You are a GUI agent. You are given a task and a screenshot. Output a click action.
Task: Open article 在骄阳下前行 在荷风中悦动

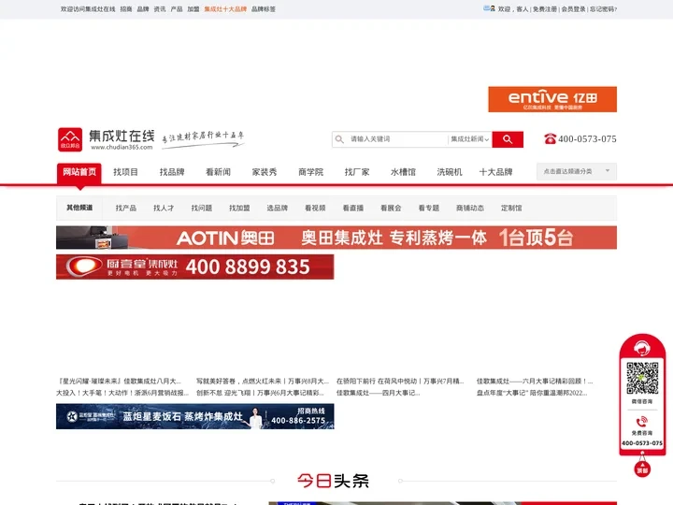coord(400,381)
